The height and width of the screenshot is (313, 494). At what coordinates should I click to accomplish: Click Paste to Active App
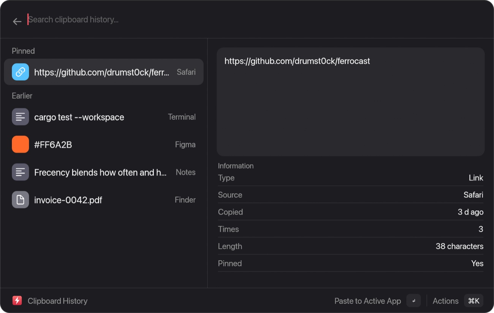point(367,301)
